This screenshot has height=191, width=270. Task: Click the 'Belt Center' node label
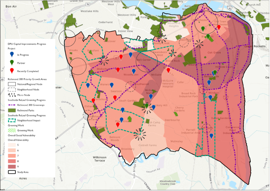144,60
